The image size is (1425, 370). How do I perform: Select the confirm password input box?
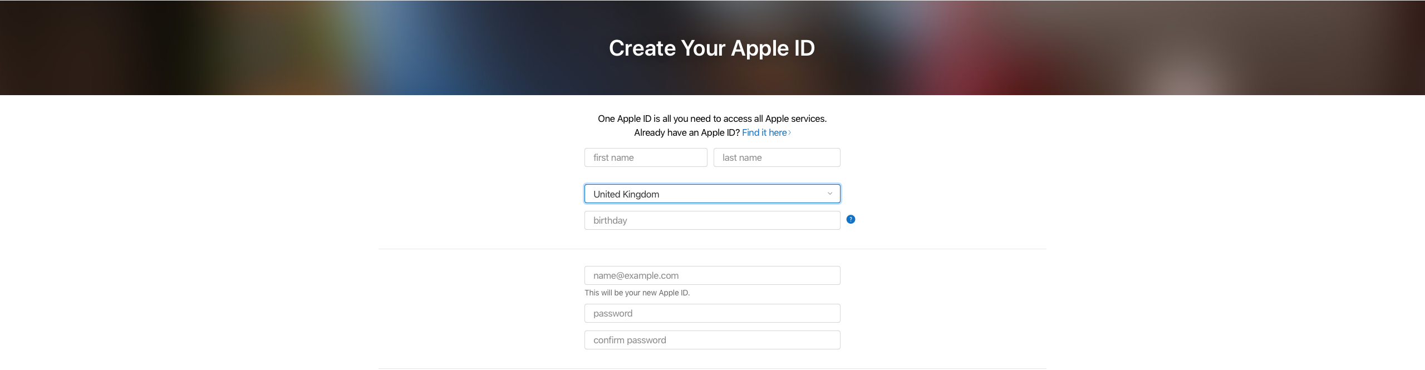click(712, 340)
